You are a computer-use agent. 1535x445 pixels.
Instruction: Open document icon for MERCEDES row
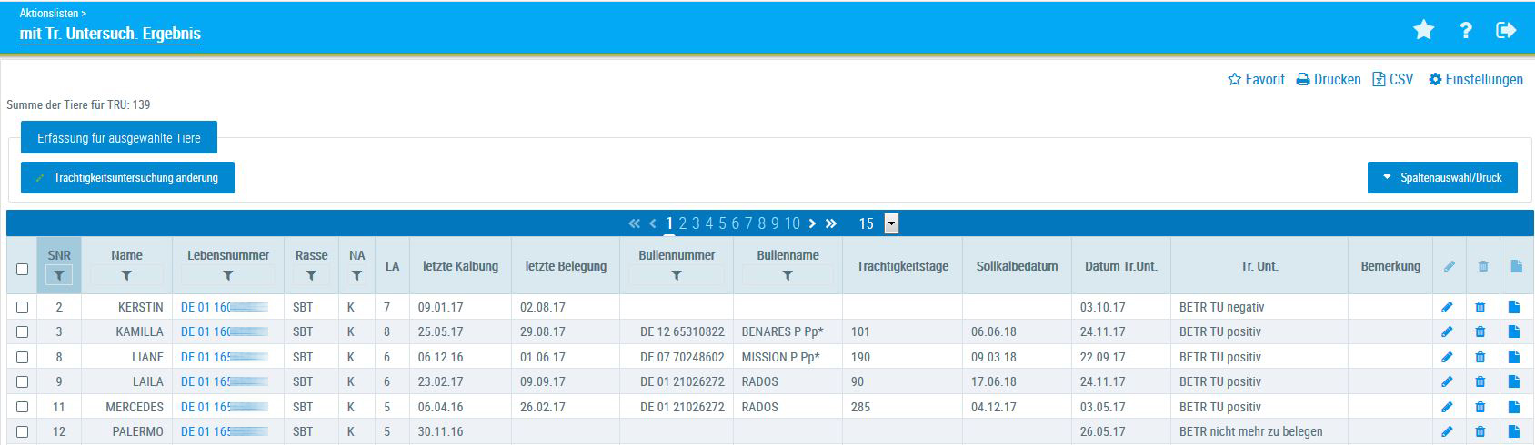1514,408
